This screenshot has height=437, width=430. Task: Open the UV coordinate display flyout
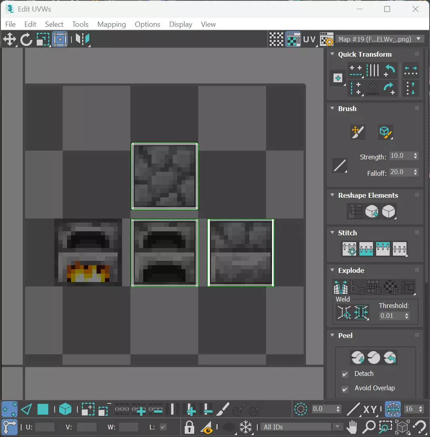310,39
